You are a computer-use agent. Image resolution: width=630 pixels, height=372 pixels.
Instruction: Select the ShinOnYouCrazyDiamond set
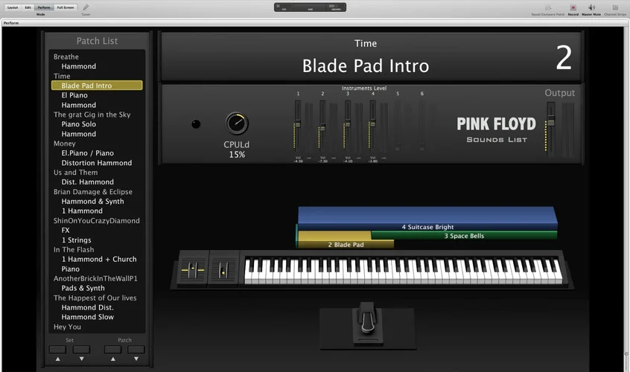pos(96,220)
